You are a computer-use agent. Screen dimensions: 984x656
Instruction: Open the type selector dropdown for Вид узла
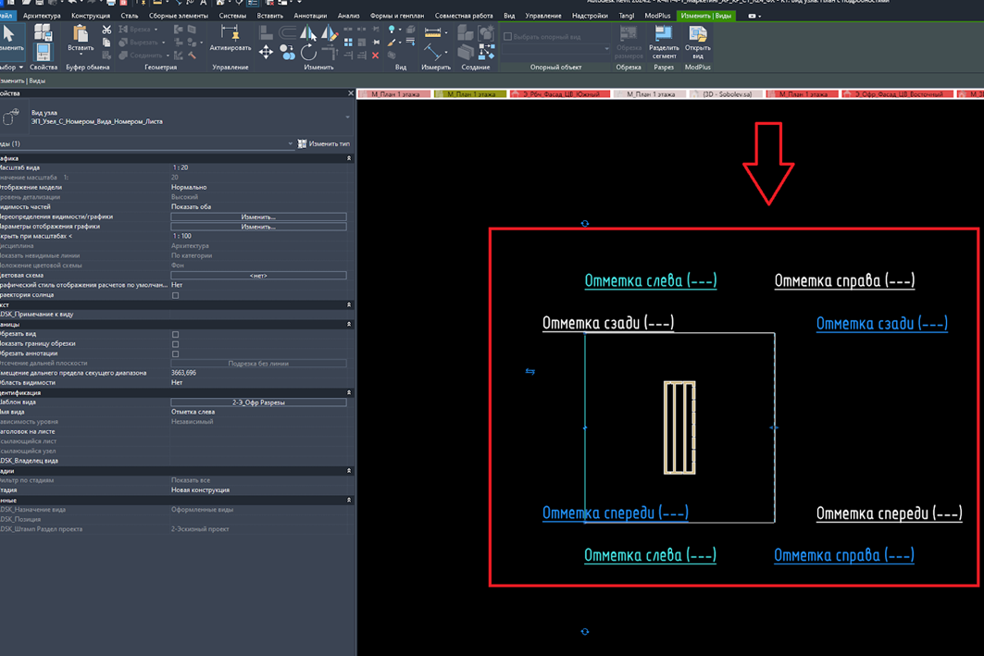[x=348, y=118]
